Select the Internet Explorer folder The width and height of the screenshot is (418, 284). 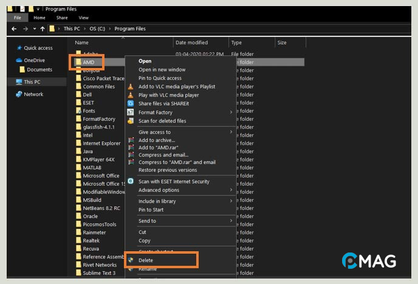(101, 143)
